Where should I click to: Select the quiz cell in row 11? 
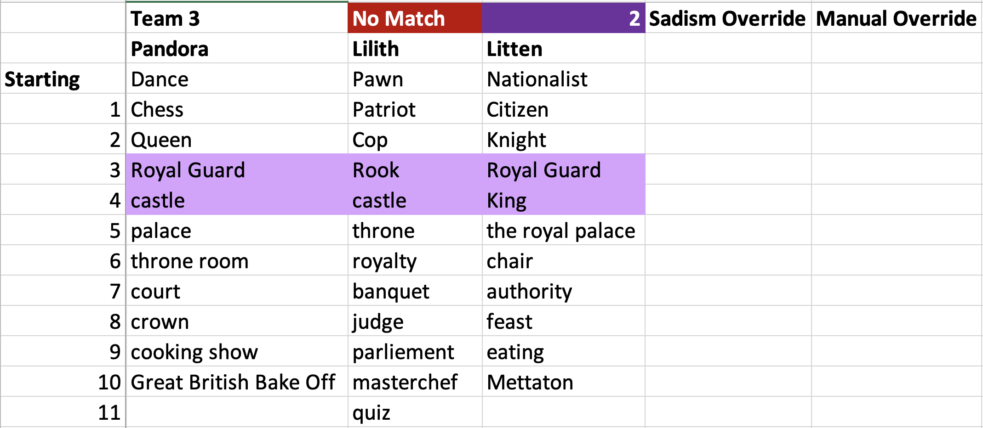pos(415,412)
